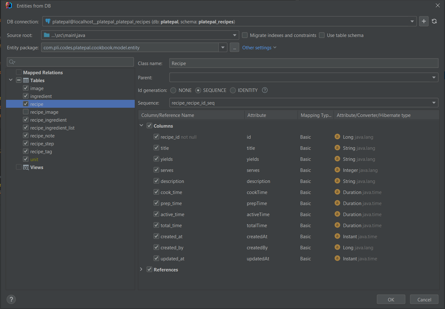
Task: Select SEQUENCE id generation
Action: point(198,90)
